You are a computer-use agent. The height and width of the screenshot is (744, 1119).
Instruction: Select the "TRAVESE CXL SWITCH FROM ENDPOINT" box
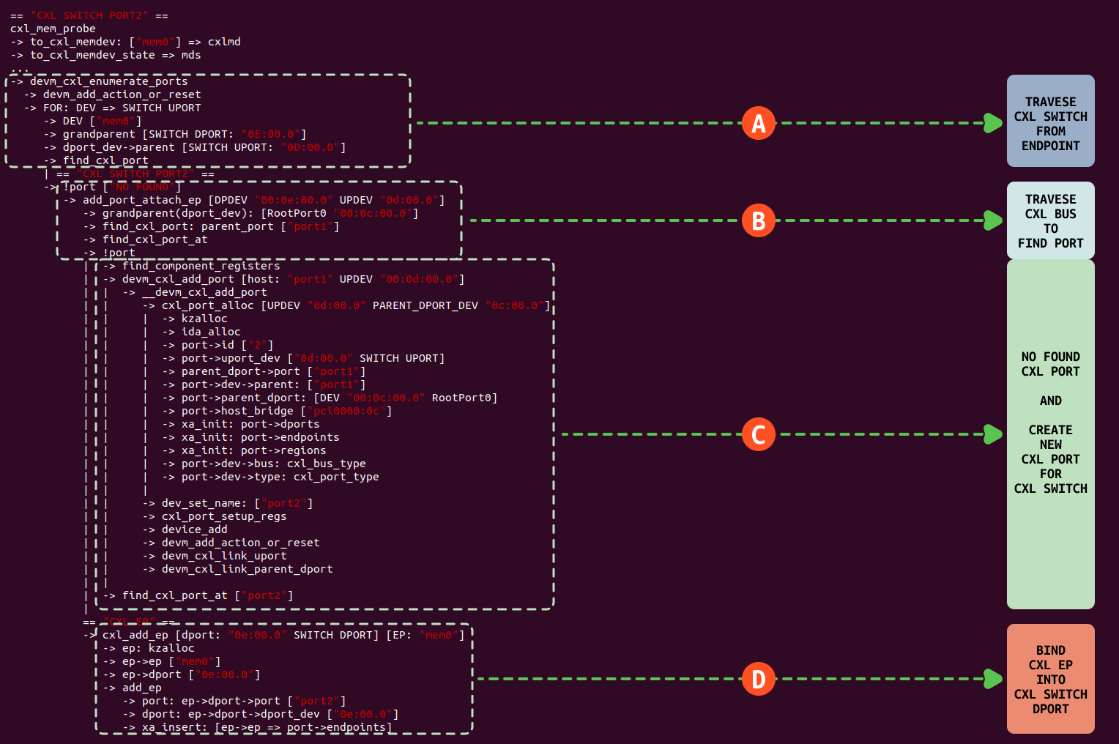[x=1050, y=122]
